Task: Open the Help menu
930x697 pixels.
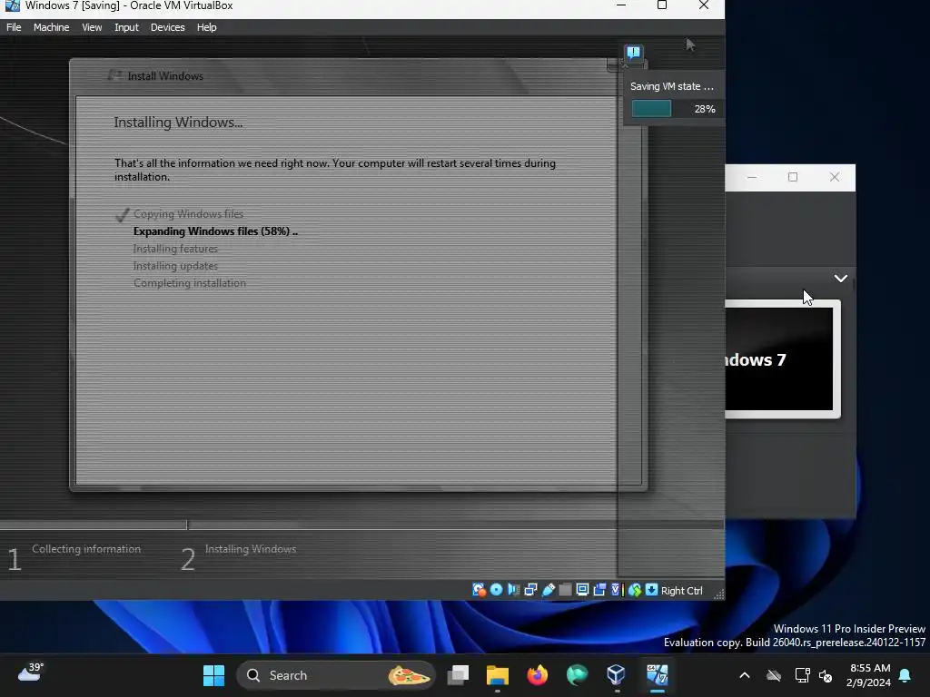Action: click(x=206, y=27)
